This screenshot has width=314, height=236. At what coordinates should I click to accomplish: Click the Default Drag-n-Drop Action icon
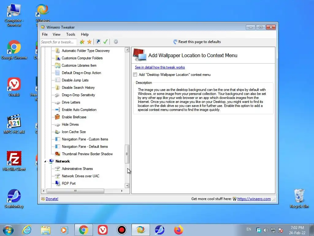click(57, 73)
